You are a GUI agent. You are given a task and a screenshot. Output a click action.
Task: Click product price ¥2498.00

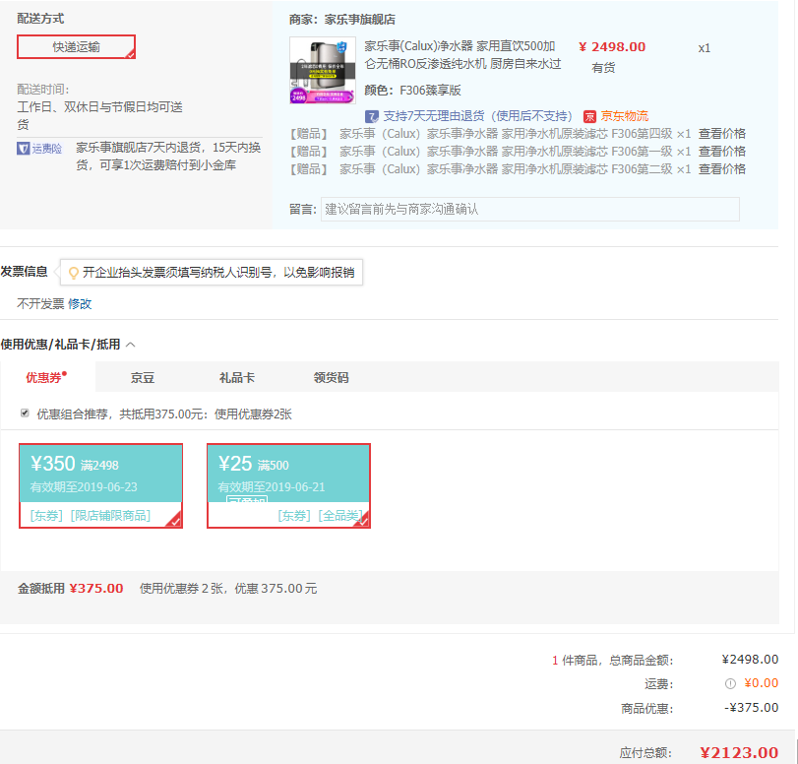(612, 47)
